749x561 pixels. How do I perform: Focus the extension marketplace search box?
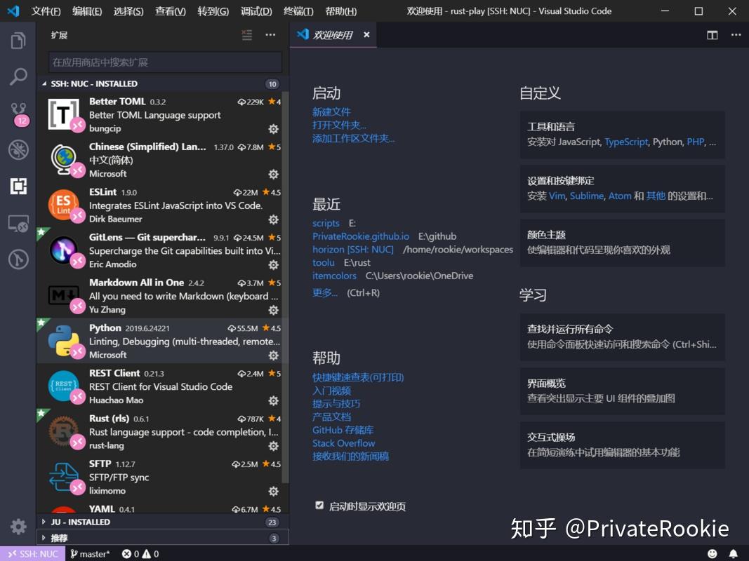click(165, 62)
